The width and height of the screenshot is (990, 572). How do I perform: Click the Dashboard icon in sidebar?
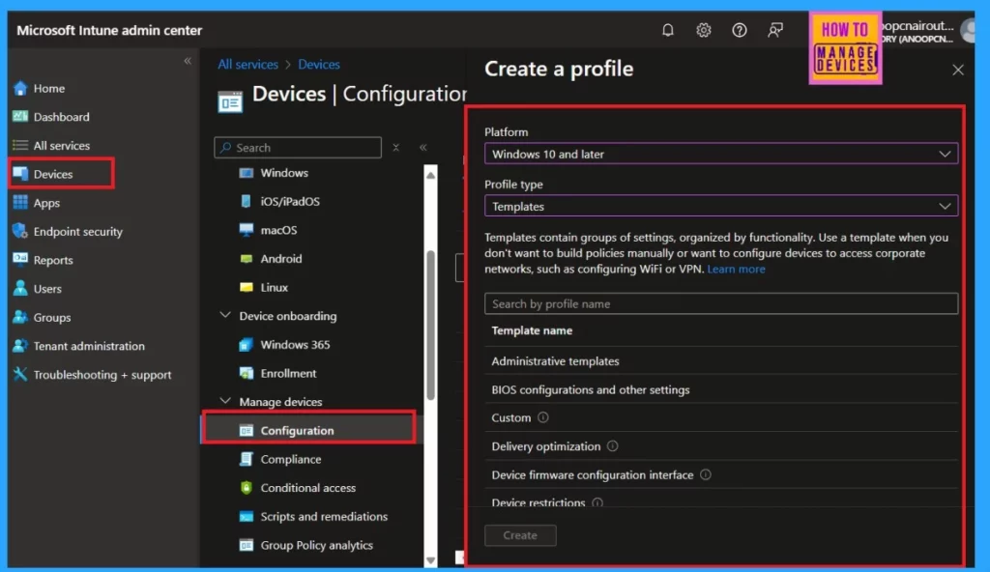tap(20, 116)
